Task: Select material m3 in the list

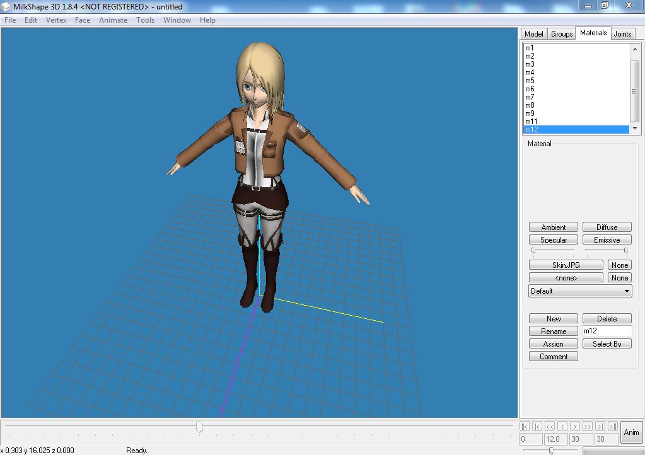Action: click(x=576, y=64)
